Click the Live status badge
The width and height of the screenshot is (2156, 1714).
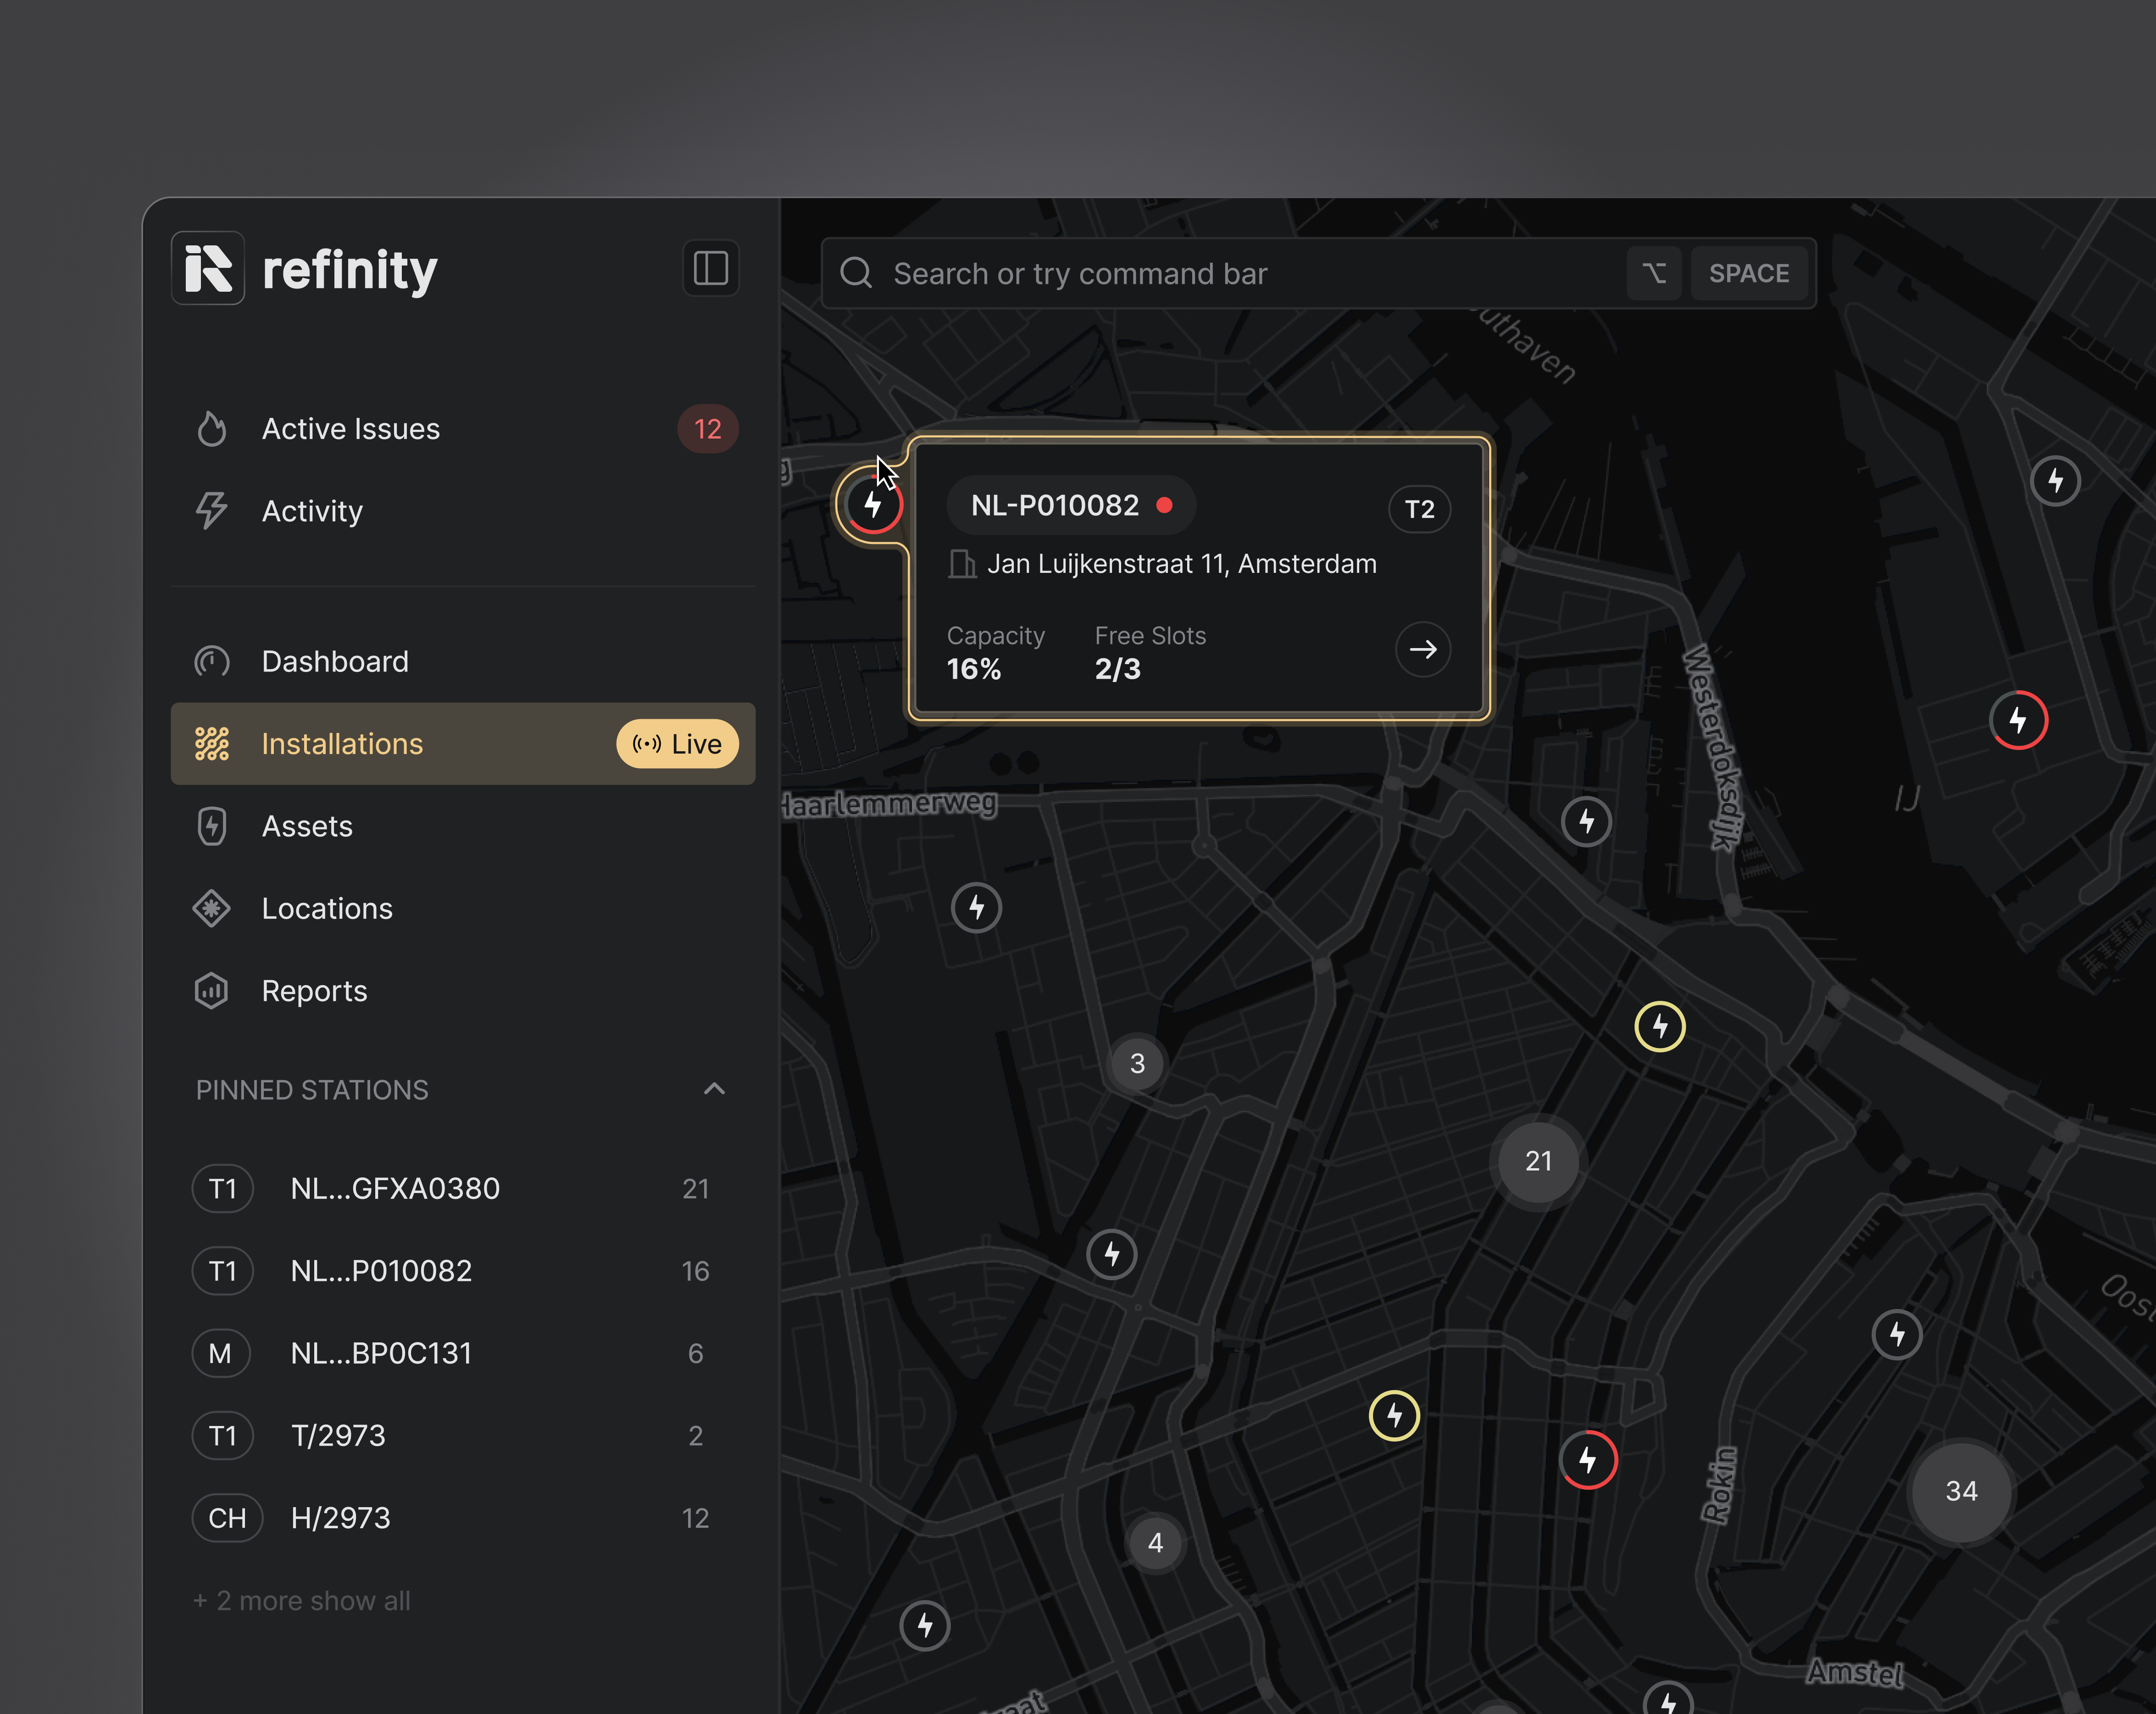(677, 744)
